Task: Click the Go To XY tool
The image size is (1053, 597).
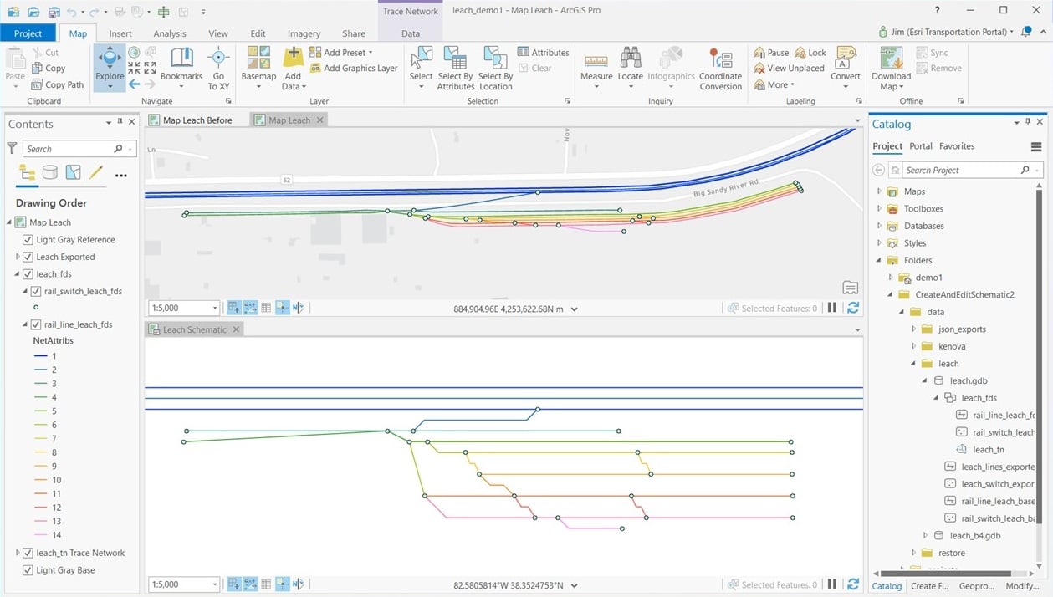Action: 218,68
